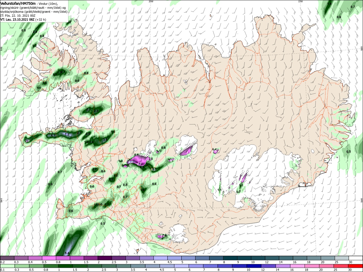This screenshot has height=272, width=363.
Task: Click the 'slydda/snjókoma' legend description line
Action: tap(34, 12)
